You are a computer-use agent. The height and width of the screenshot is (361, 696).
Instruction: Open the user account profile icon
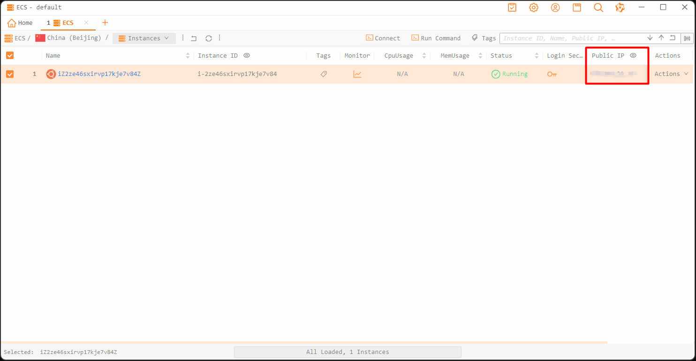pyautogui.click(x=555, y=8)
